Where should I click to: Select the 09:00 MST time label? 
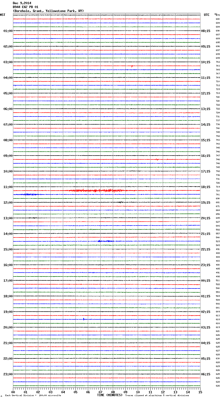(x=8, y=156)
